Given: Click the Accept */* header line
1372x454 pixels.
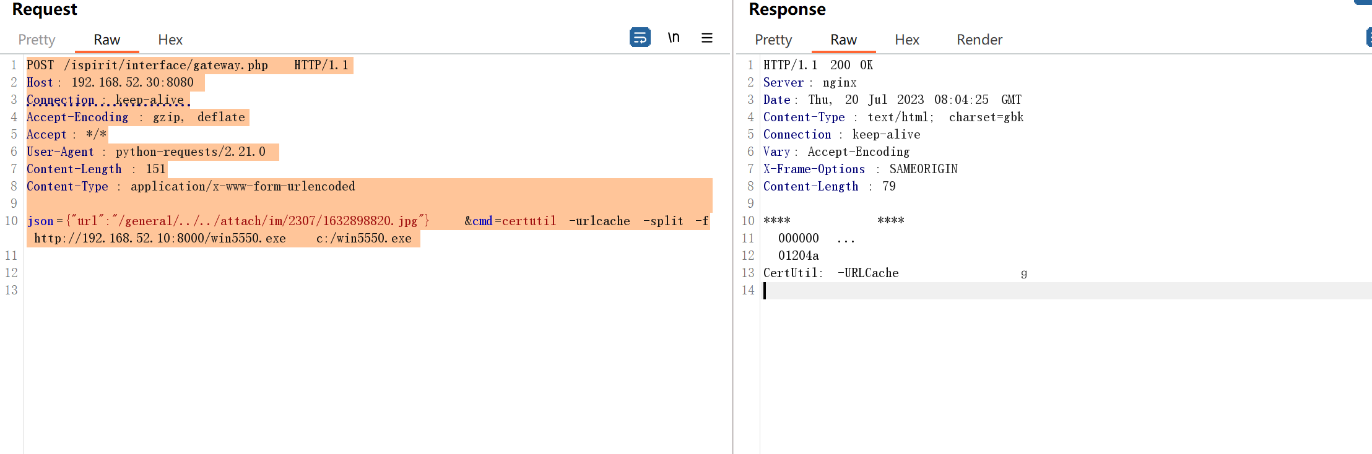Looking at the screenshot, I should click(x=66, y=134).
